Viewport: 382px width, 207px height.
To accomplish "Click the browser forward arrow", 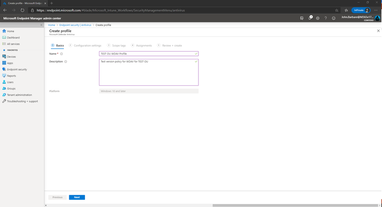I will pyautogui.click(x=14, y=10).
